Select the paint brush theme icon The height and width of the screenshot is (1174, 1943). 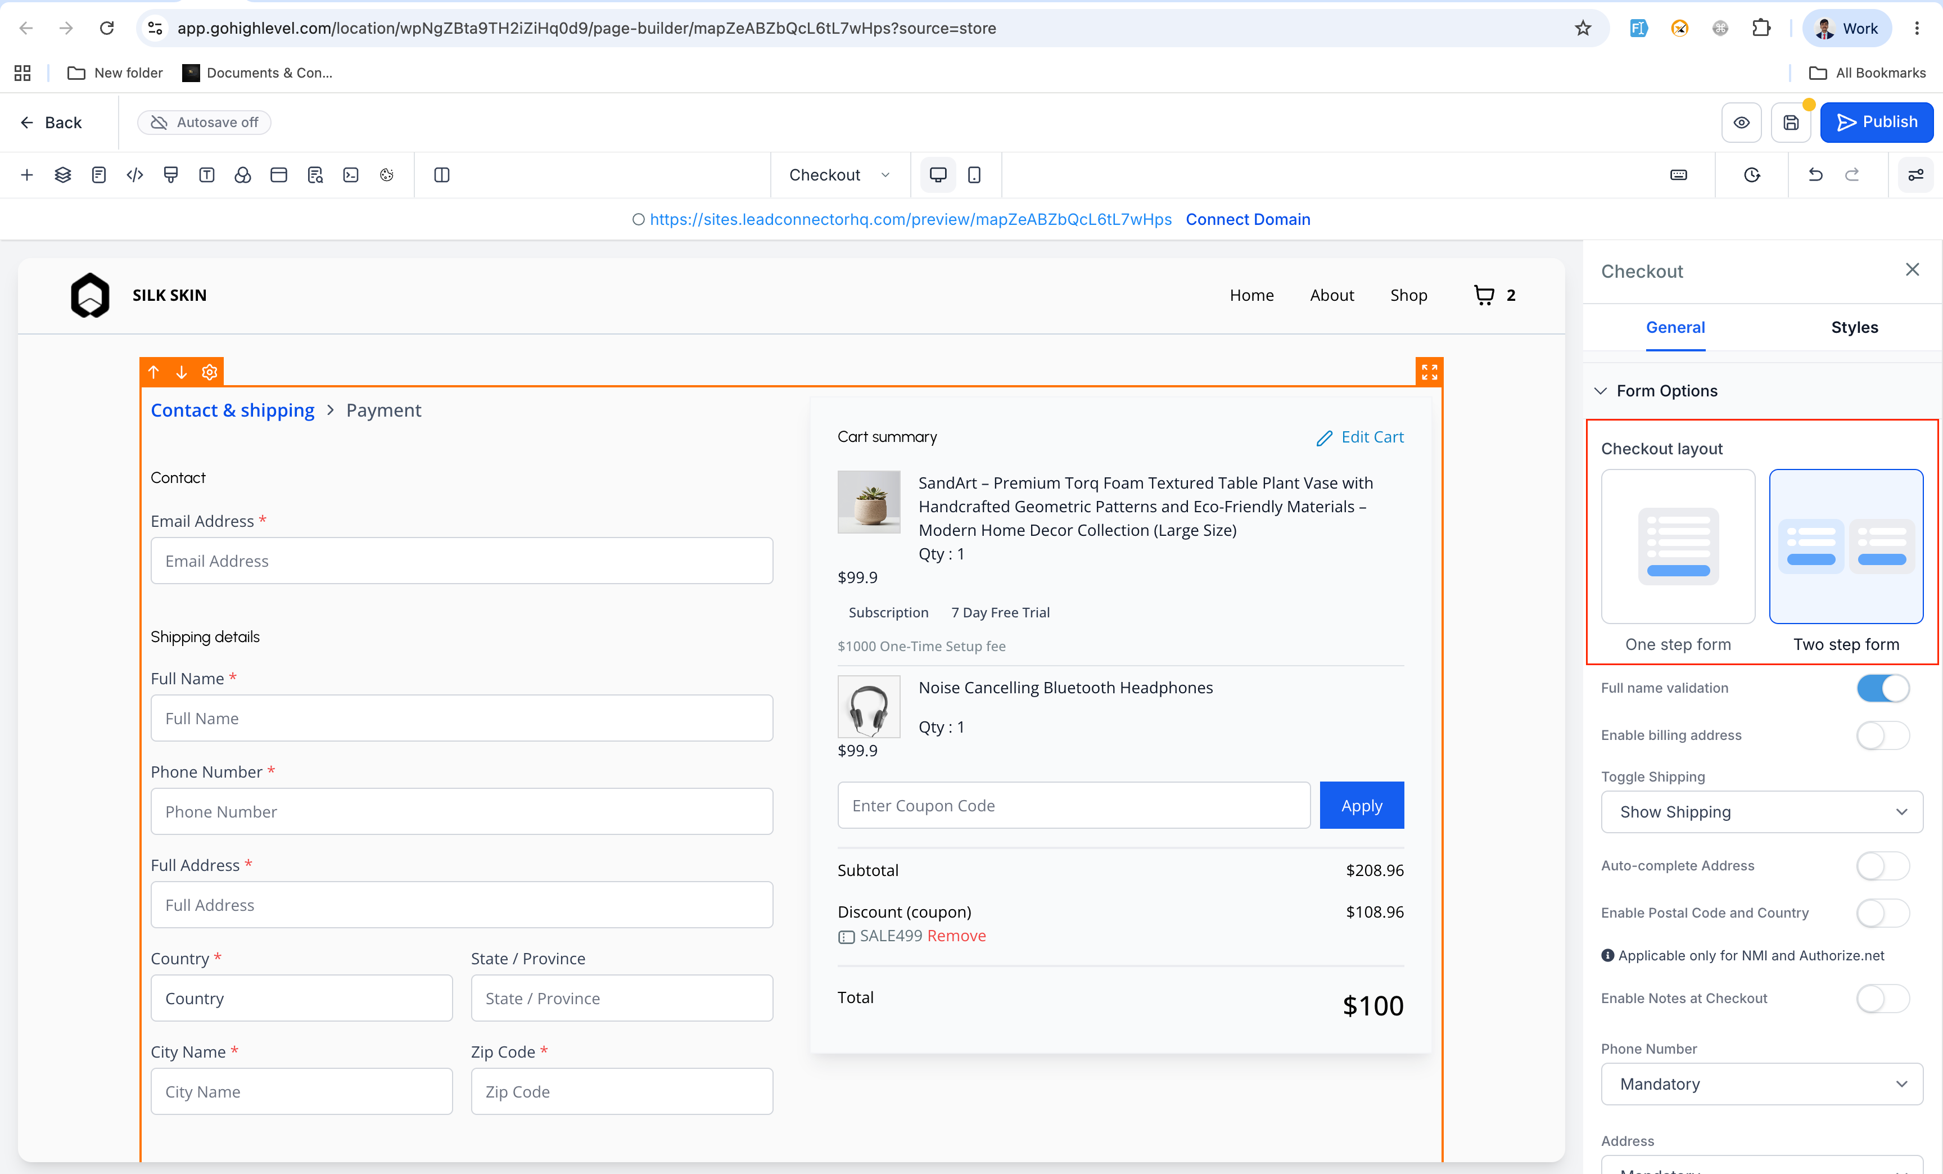[x=170, y=175]
